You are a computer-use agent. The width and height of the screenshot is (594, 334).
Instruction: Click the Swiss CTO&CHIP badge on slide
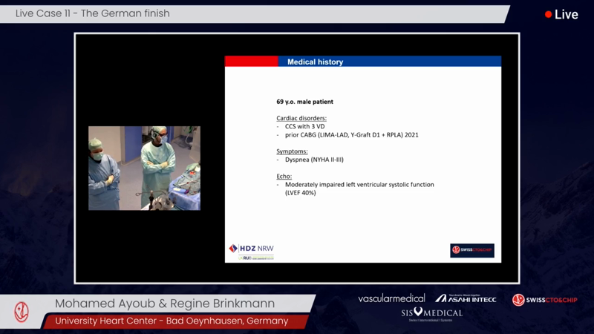[472, 250]
